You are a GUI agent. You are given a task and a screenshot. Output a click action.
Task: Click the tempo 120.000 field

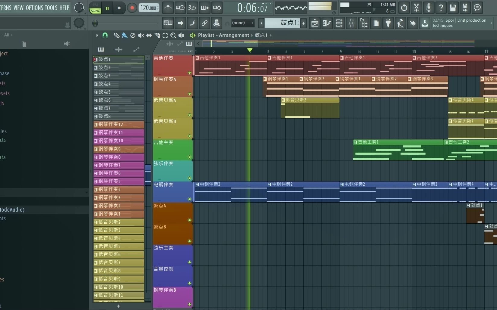pos(149,8)
